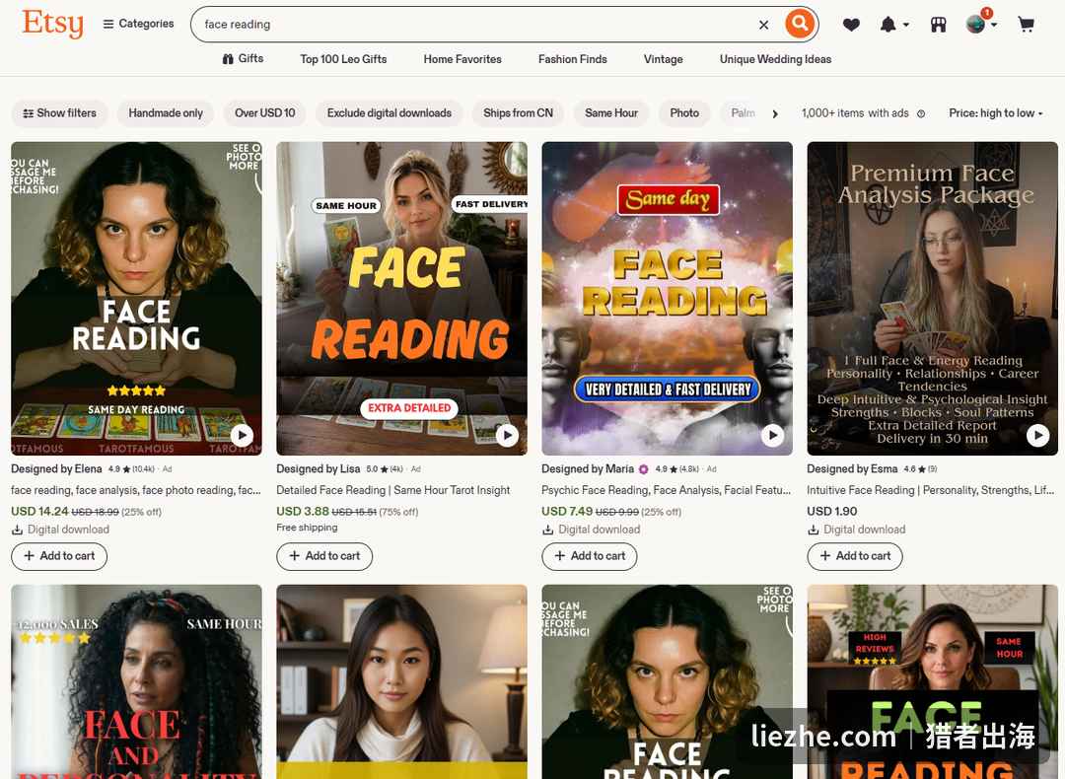The width and height of the screenshot is (1065, 779).
Task: Open Home Favorites section
Action: [462, 59]
